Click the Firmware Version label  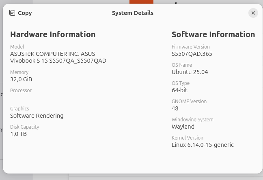[191, 47]
